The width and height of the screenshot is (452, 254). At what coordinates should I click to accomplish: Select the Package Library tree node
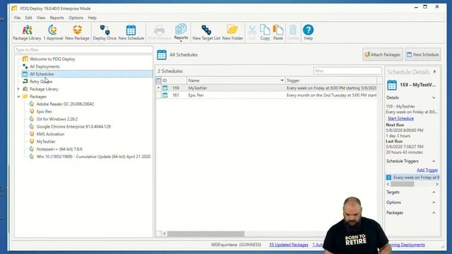click(44, 89)
